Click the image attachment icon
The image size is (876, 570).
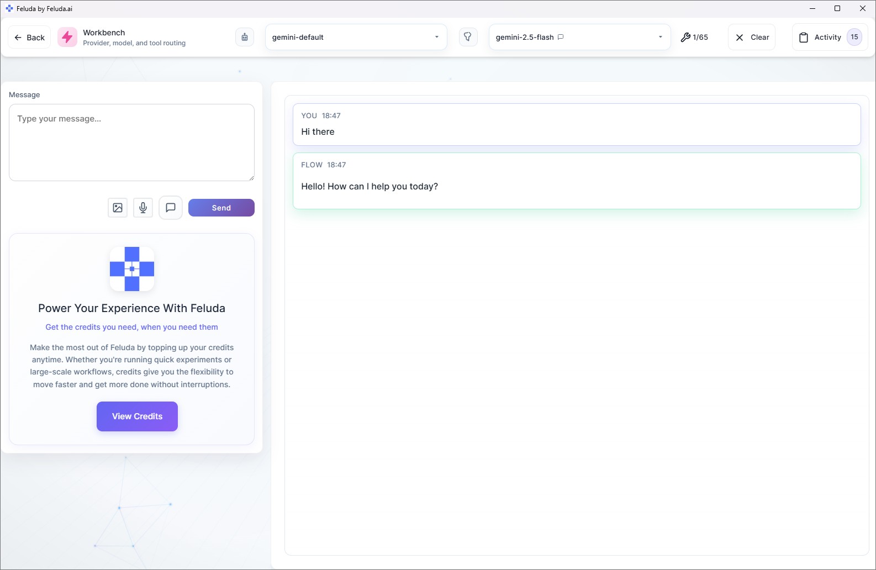coord(118,208)
